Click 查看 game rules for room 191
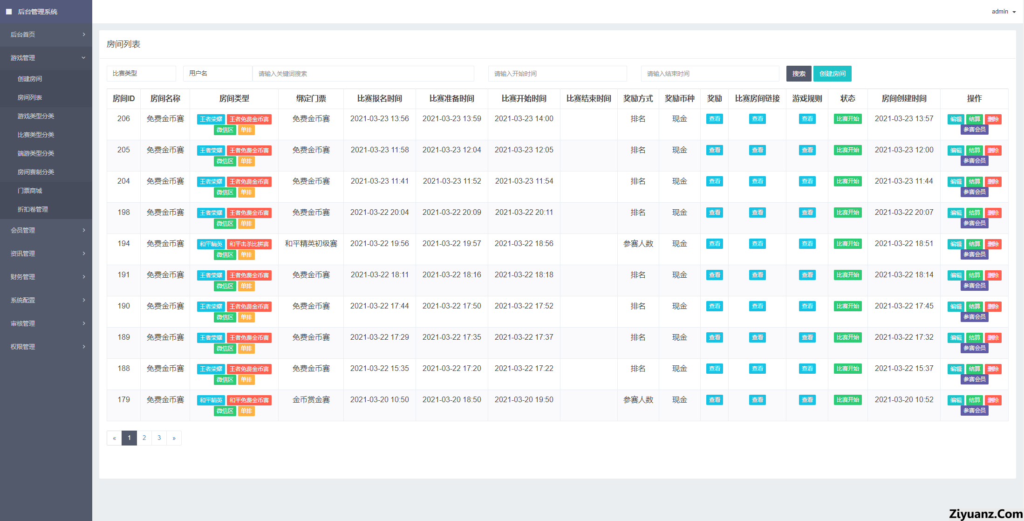The height and width of the screenshot is (521, 1024). tap(807, 275)
